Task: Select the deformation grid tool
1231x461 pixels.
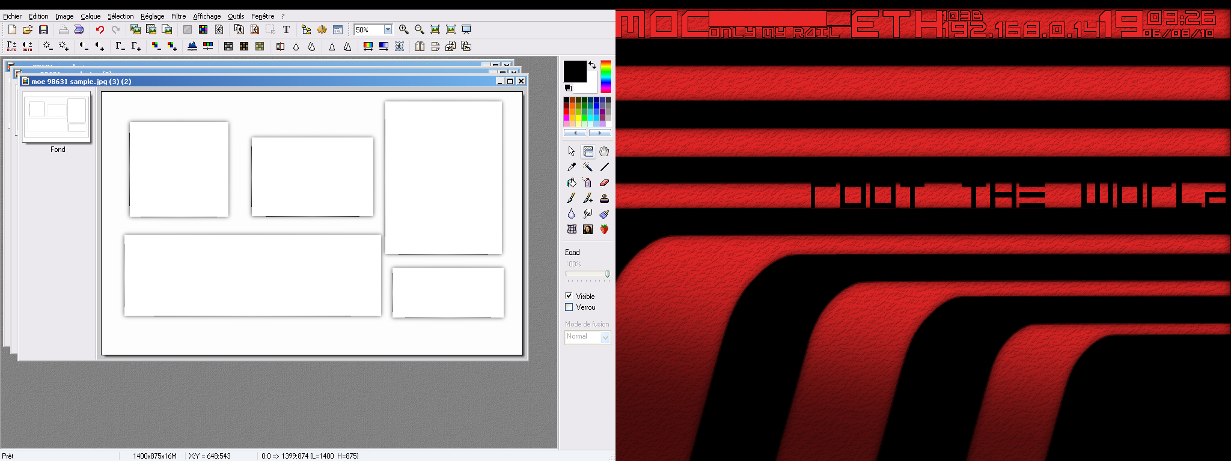Action: point(572,229)
